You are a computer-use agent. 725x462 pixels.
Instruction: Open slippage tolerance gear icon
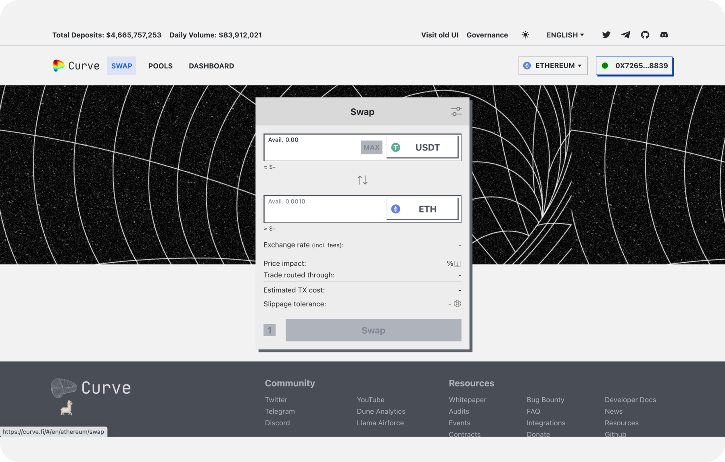click(458, 304)
